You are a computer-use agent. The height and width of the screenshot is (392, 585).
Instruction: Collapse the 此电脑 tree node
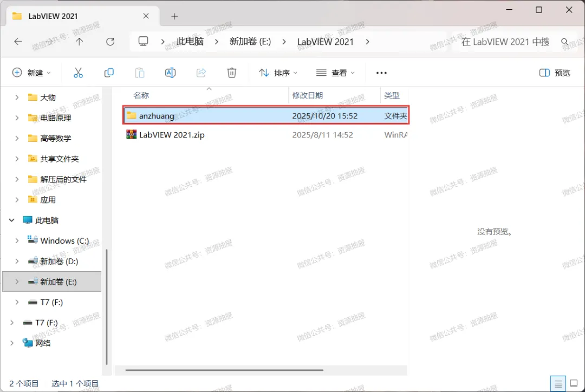point(11,220)
